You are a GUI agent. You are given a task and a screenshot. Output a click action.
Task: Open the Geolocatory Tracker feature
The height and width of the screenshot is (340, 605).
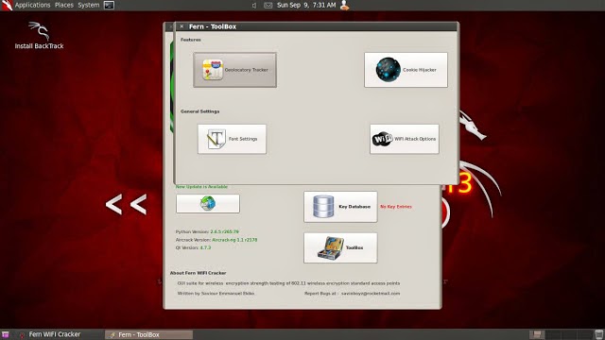234,70
